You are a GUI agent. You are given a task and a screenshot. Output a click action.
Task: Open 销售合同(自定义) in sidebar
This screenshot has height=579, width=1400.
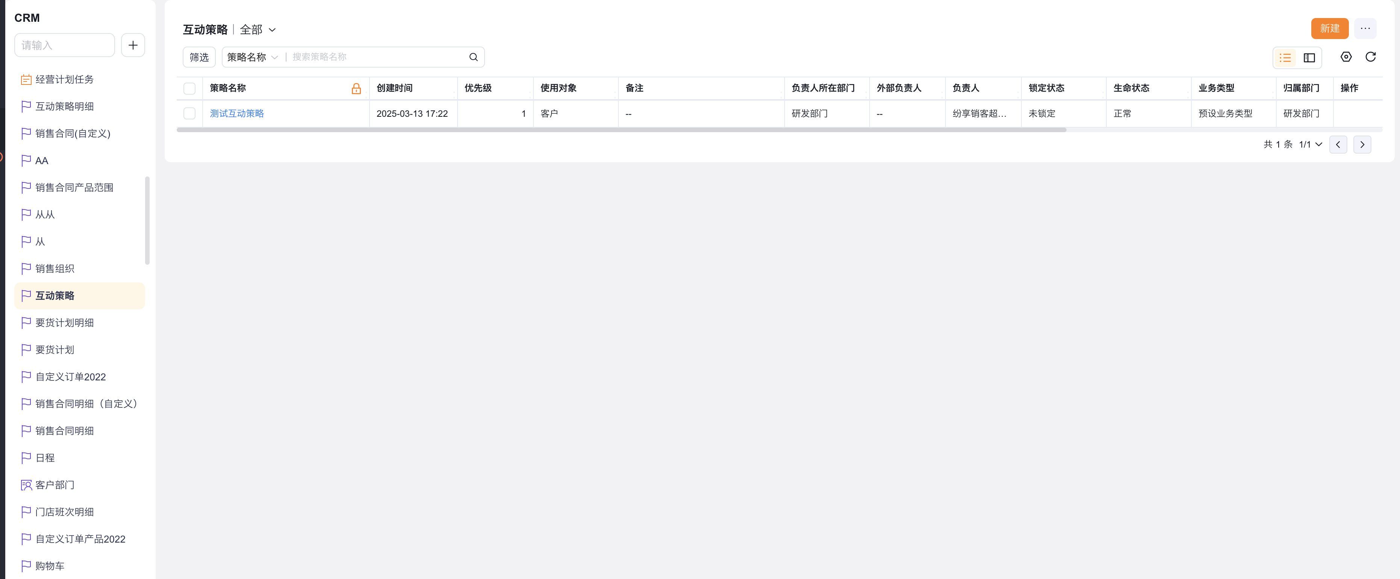point(80,134)
